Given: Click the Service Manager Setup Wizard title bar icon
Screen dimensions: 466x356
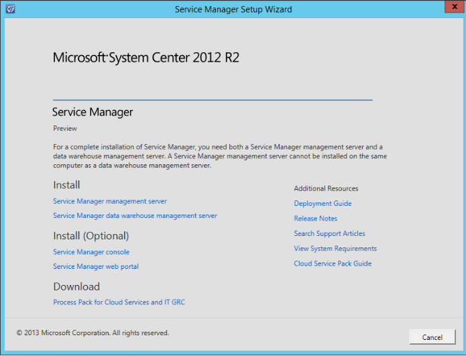Looking at the screenshot, I should pos(10,9).
